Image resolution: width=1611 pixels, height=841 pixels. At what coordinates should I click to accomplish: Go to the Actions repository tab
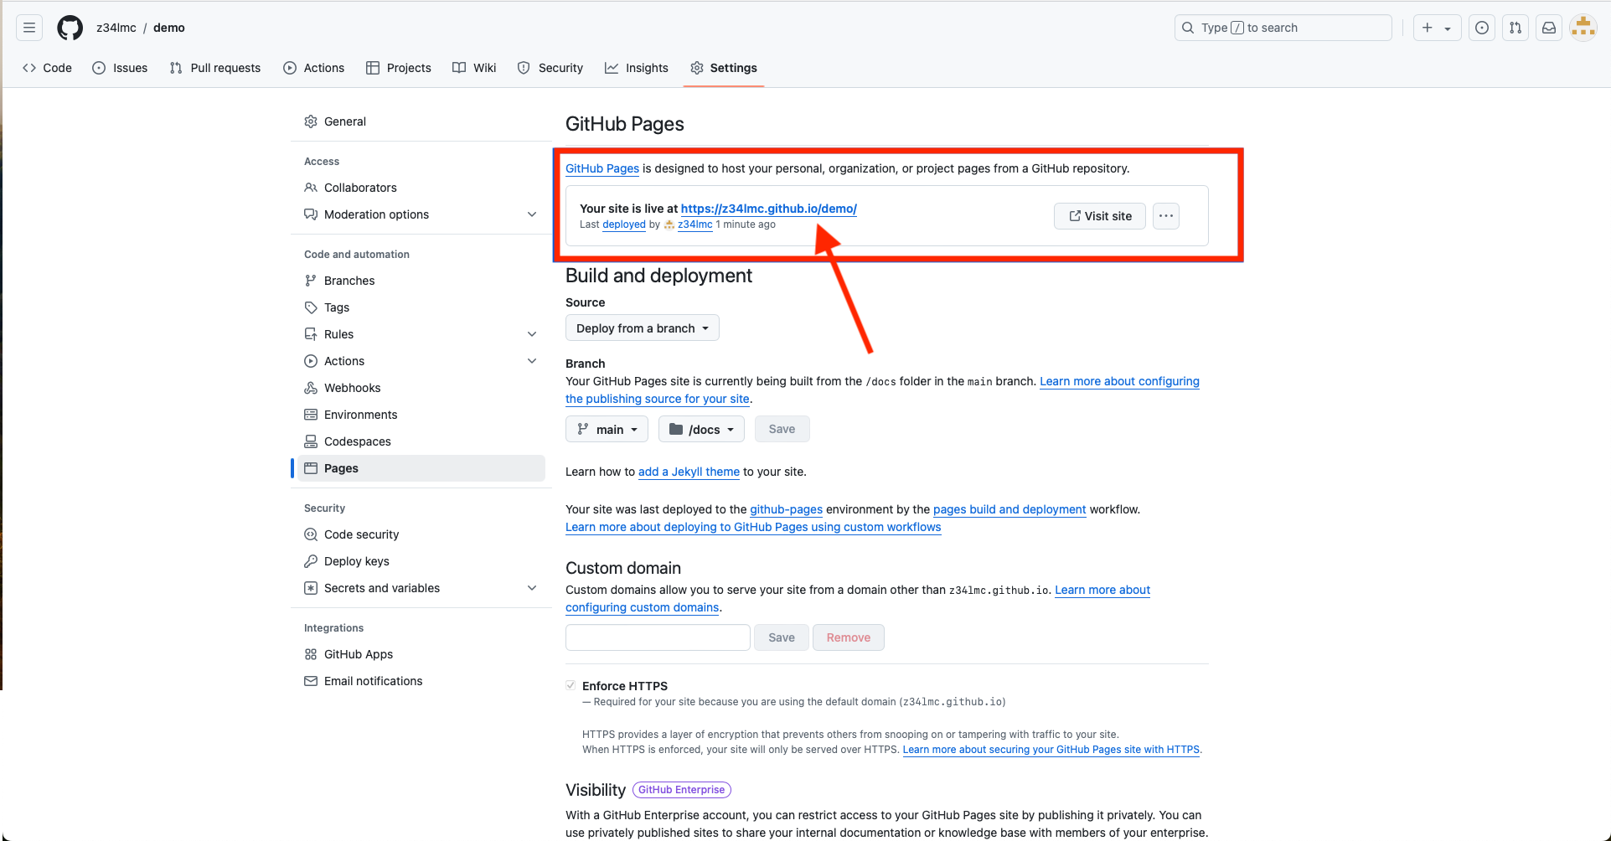314,68
